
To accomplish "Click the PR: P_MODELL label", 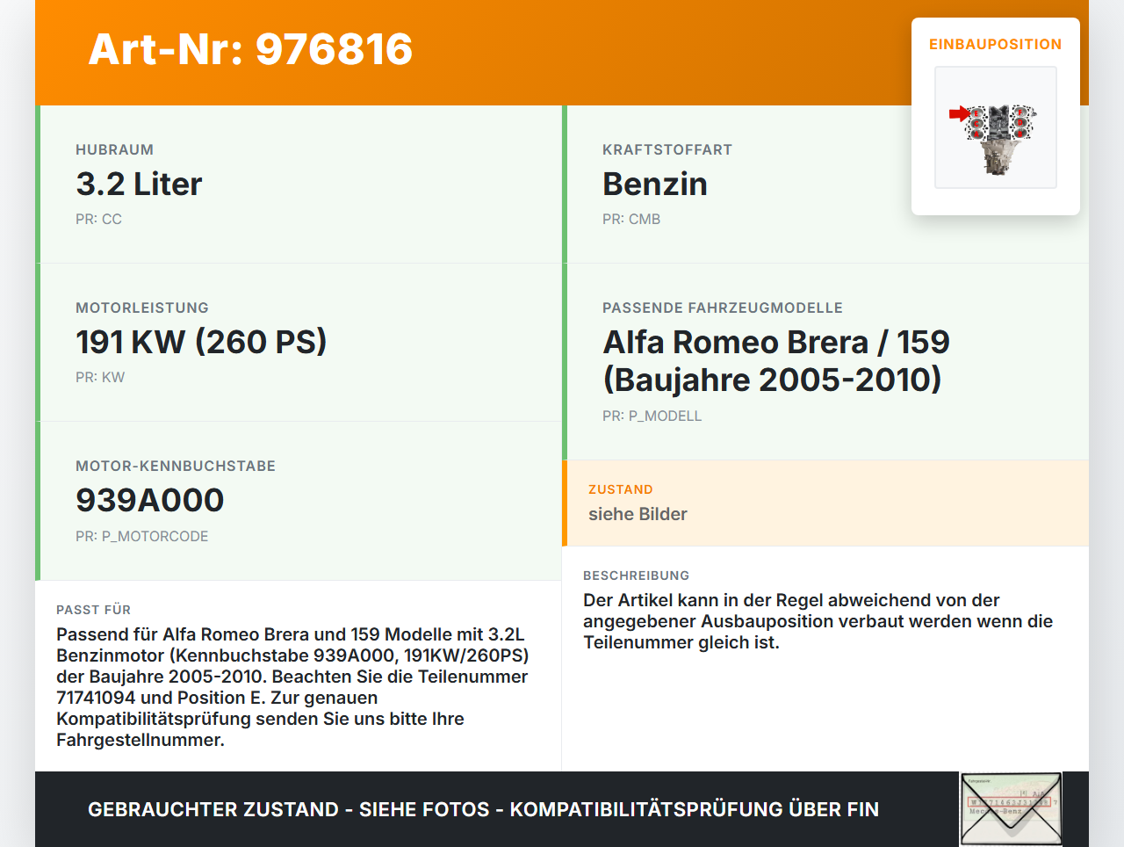I will click(652, 416).
